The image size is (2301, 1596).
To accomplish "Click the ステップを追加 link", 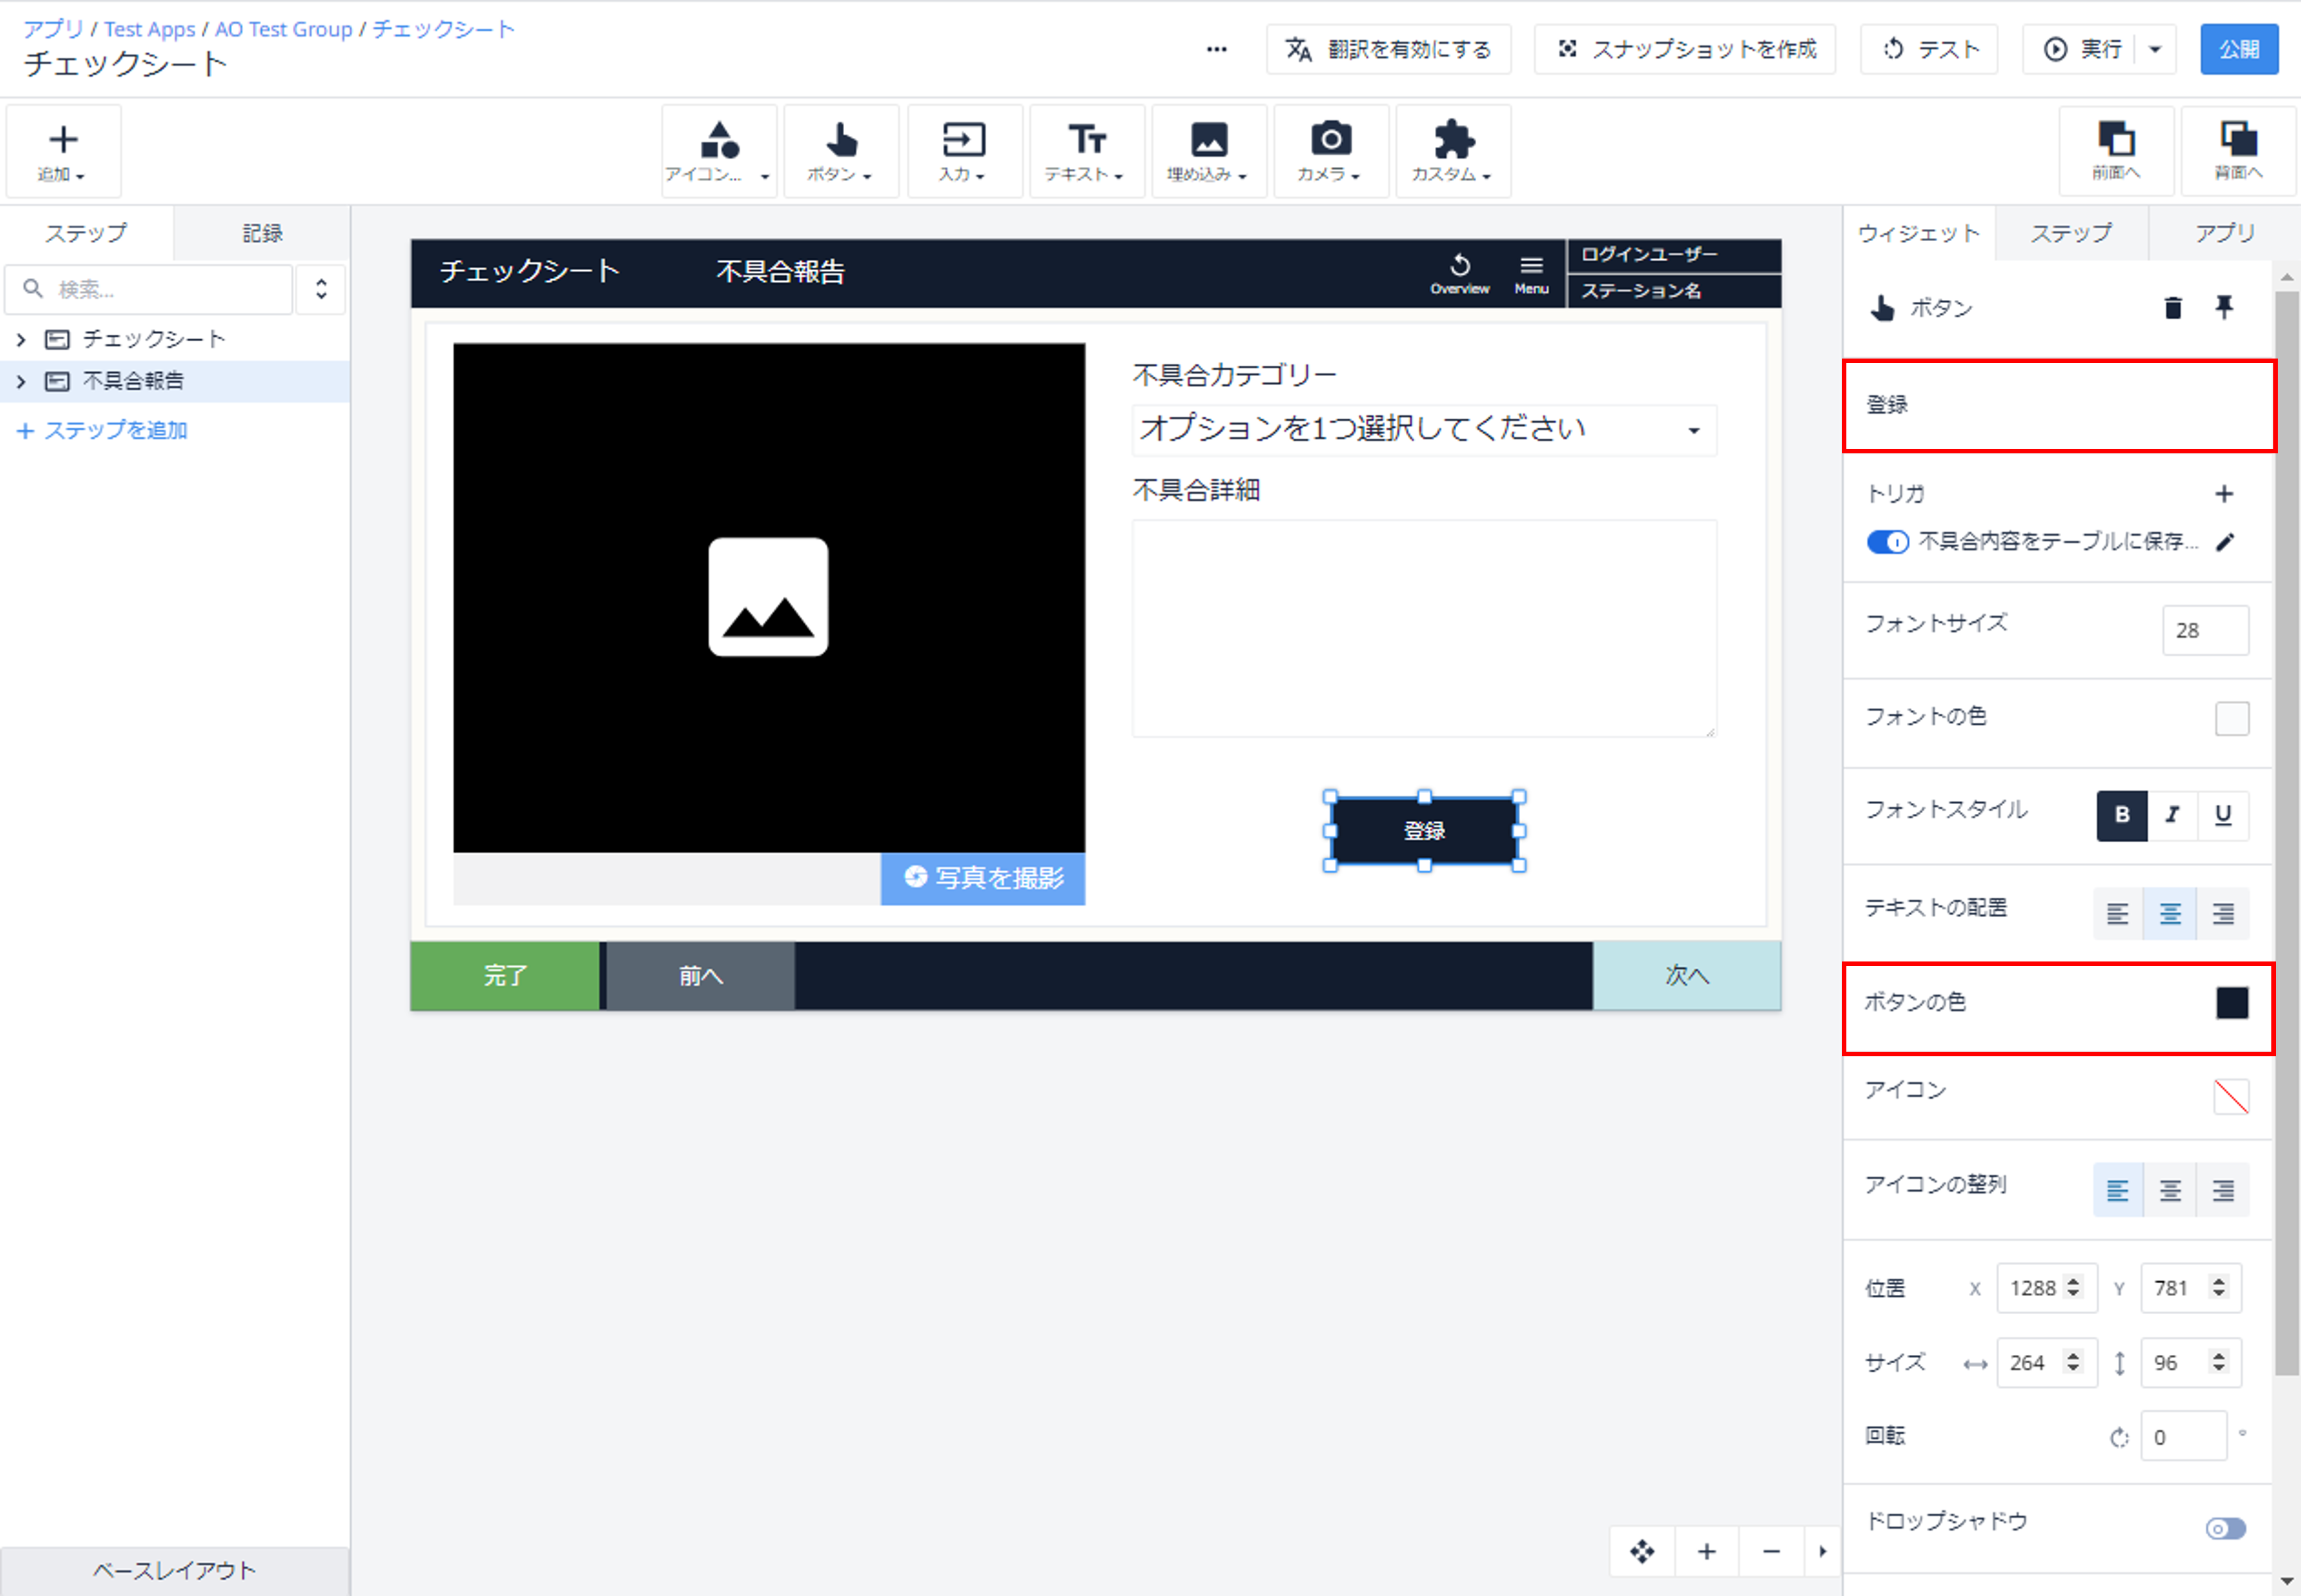I will (102, 431).
